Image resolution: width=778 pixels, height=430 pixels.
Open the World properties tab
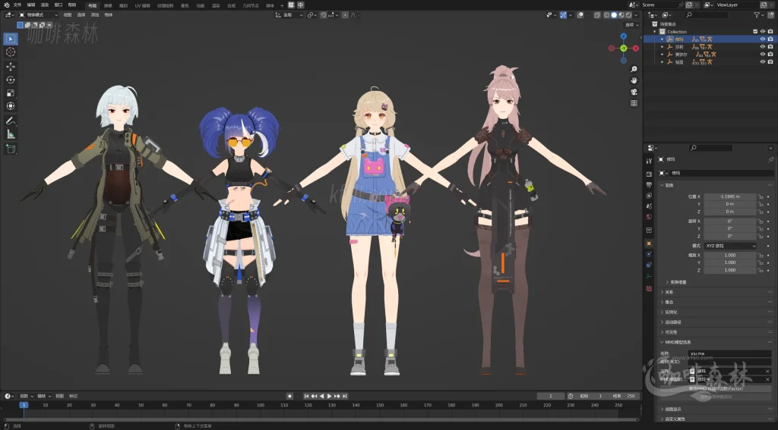coord(649,217)
